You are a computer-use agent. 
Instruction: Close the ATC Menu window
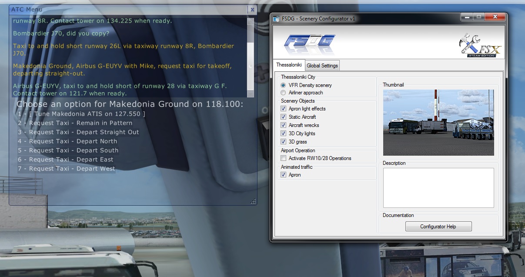click(252, 9)
